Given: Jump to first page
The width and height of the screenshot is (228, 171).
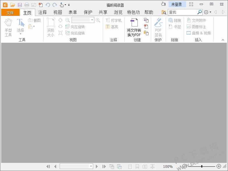Looking at the screenshot, I should [x=48, y=166].
